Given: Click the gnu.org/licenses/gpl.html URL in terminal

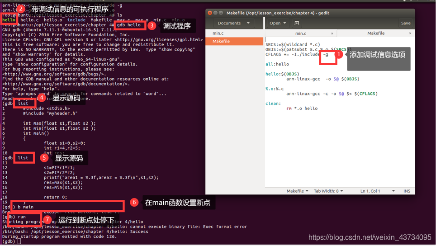Looking at the screenshot, I should 158,40.
